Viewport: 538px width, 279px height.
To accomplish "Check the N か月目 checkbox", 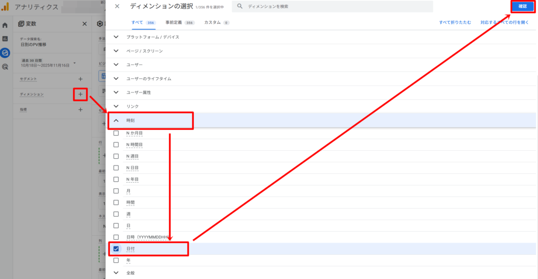I will 116,133.
